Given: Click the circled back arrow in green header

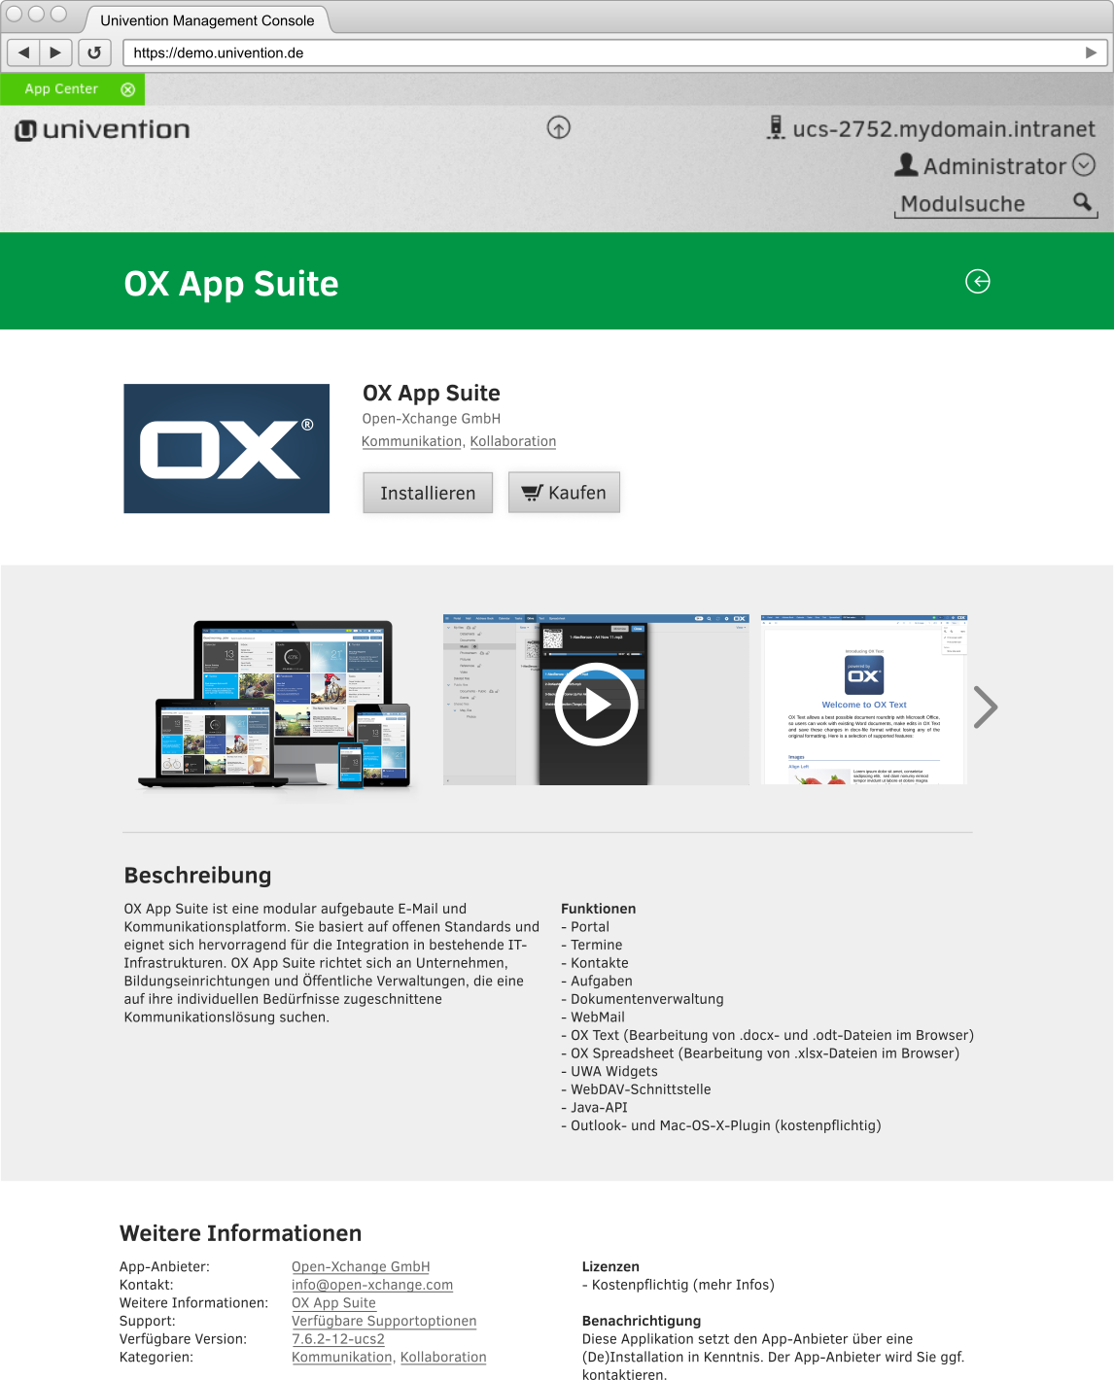Looking at the screenshot, I should pos(977,281).
